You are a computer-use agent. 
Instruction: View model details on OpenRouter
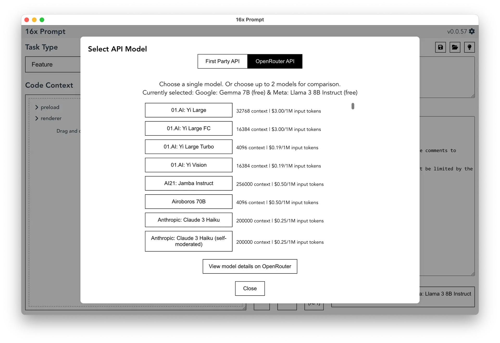point(250,266)
